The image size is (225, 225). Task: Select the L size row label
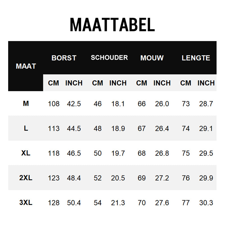[26, 128]
